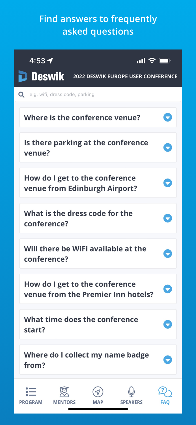Tap the location arrow next to the clock
Screen dimensions: 196x425
point(50,60)
